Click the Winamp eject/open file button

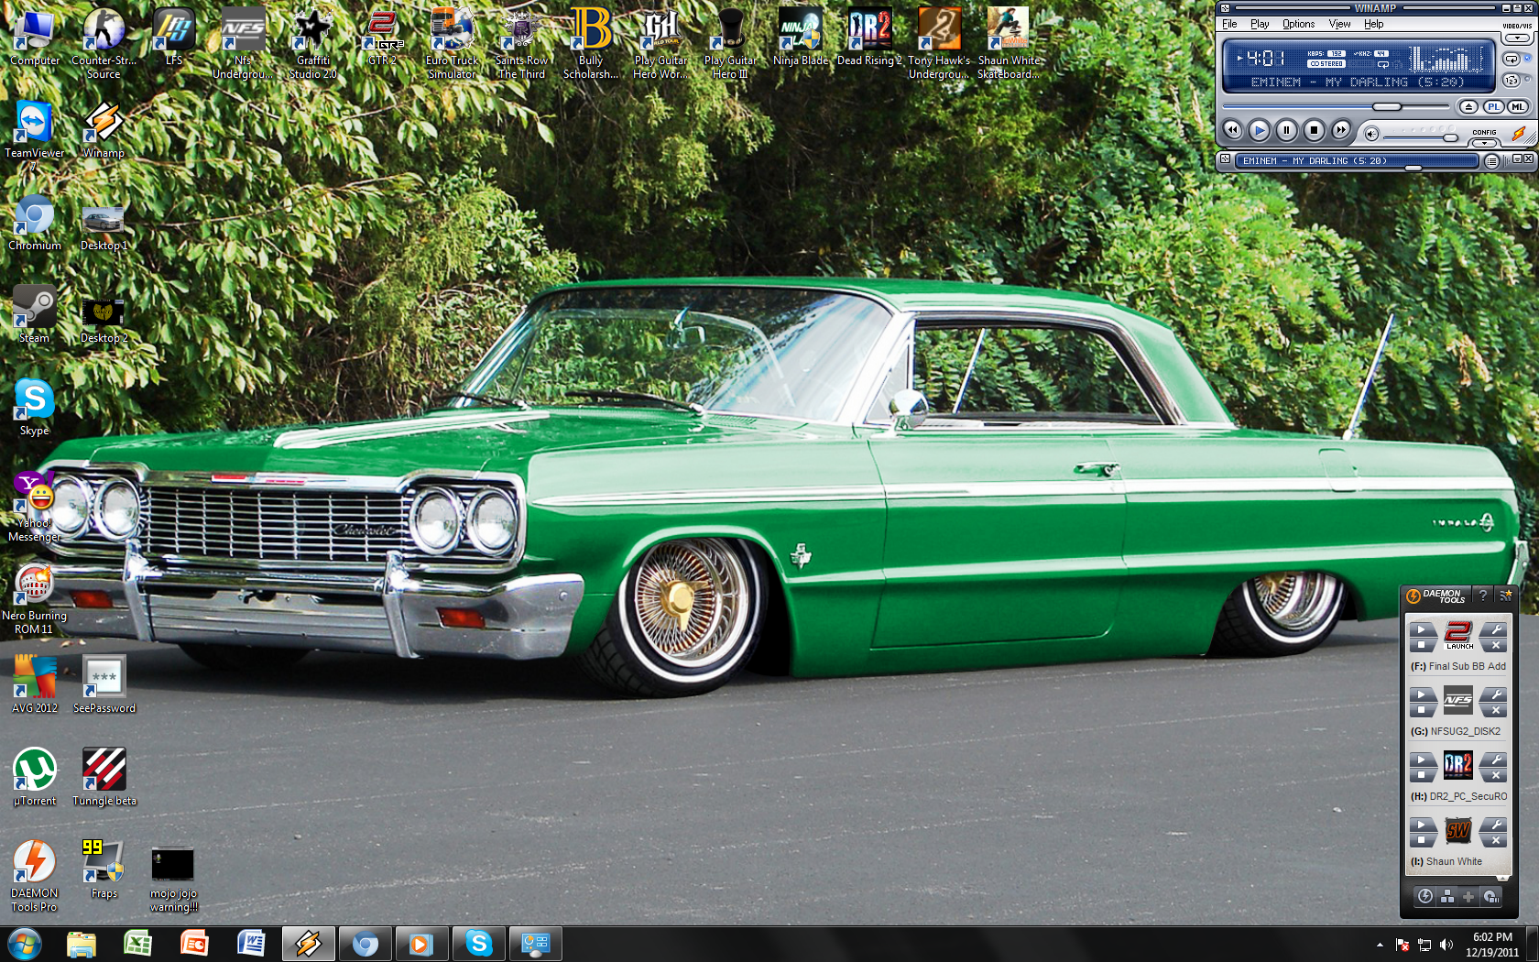(x=1468, y=106)
